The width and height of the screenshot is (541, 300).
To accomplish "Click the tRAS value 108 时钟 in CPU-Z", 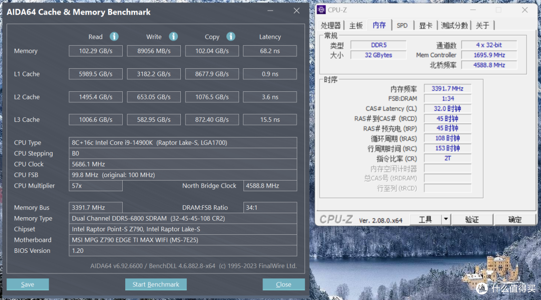I will coord(447,138).
